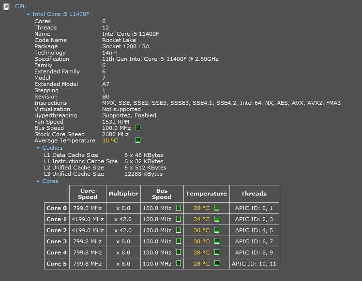This screenshot has height=281, width=362.
Task: Open the Core 1 temperature graph icon
Action: [217, 219]
